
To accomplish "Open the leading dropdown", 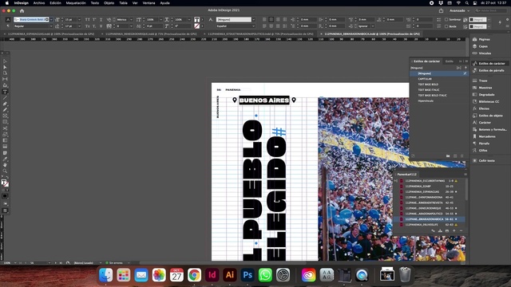I will pyautogui.click(x=79, y=26).
